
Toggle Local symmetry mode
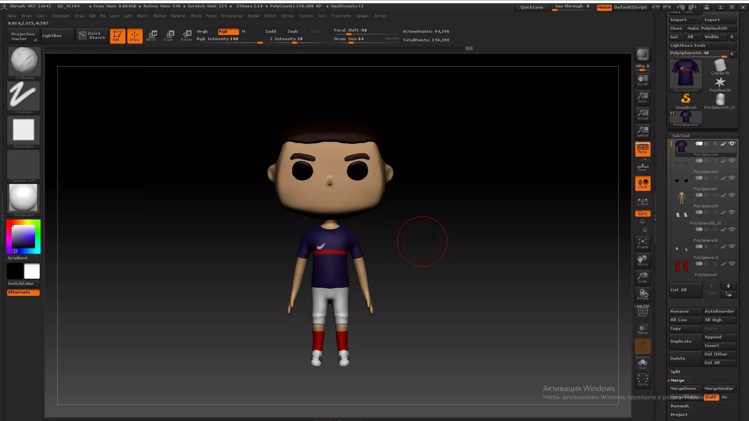click(643, 184)
